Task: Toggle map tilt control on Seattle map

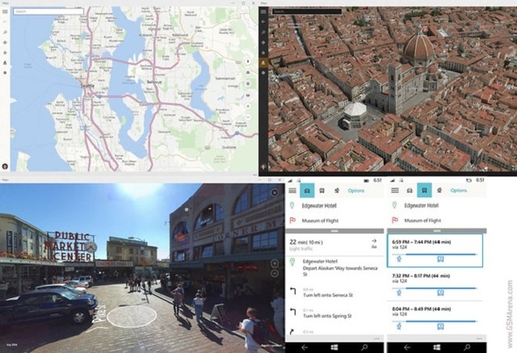Action: coord(248,73)
